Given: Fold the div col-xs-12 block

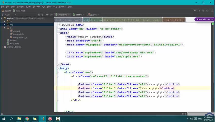Looking at the screenshot, I should tap(58, 77).
